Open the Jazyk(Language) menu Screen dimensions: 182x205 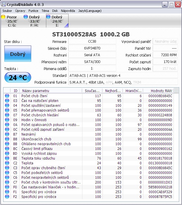89,11
